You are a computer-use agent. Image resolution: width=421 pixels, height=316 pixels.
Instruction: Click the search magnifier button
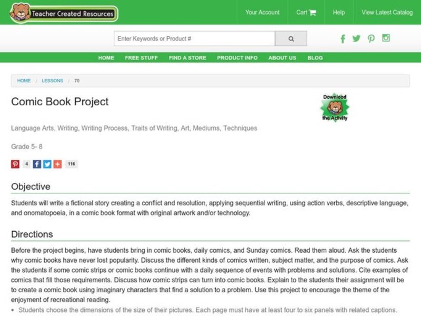291,38
